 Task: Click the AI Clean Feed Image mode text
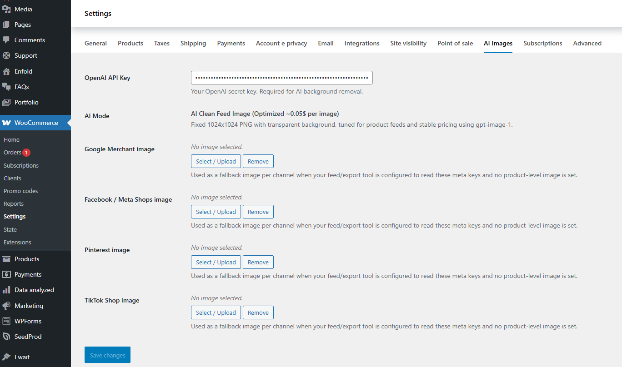click(265, 114)
